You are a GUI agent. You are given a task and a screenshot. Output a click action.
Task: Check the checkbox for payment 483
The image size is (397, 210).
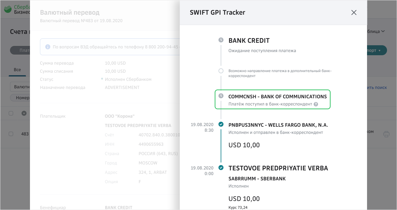[11, 134]
